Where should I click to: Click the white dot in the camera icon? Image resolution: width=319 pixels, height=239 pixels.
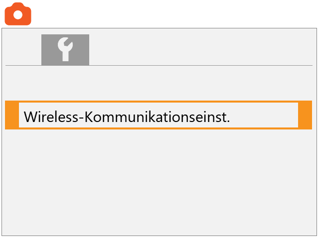[x=18, y=15]
